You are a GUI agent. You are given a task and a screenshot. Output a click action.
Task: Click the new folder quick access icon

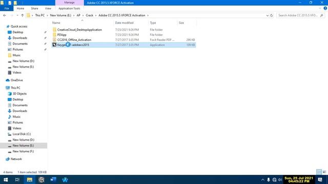pos(15,3)
